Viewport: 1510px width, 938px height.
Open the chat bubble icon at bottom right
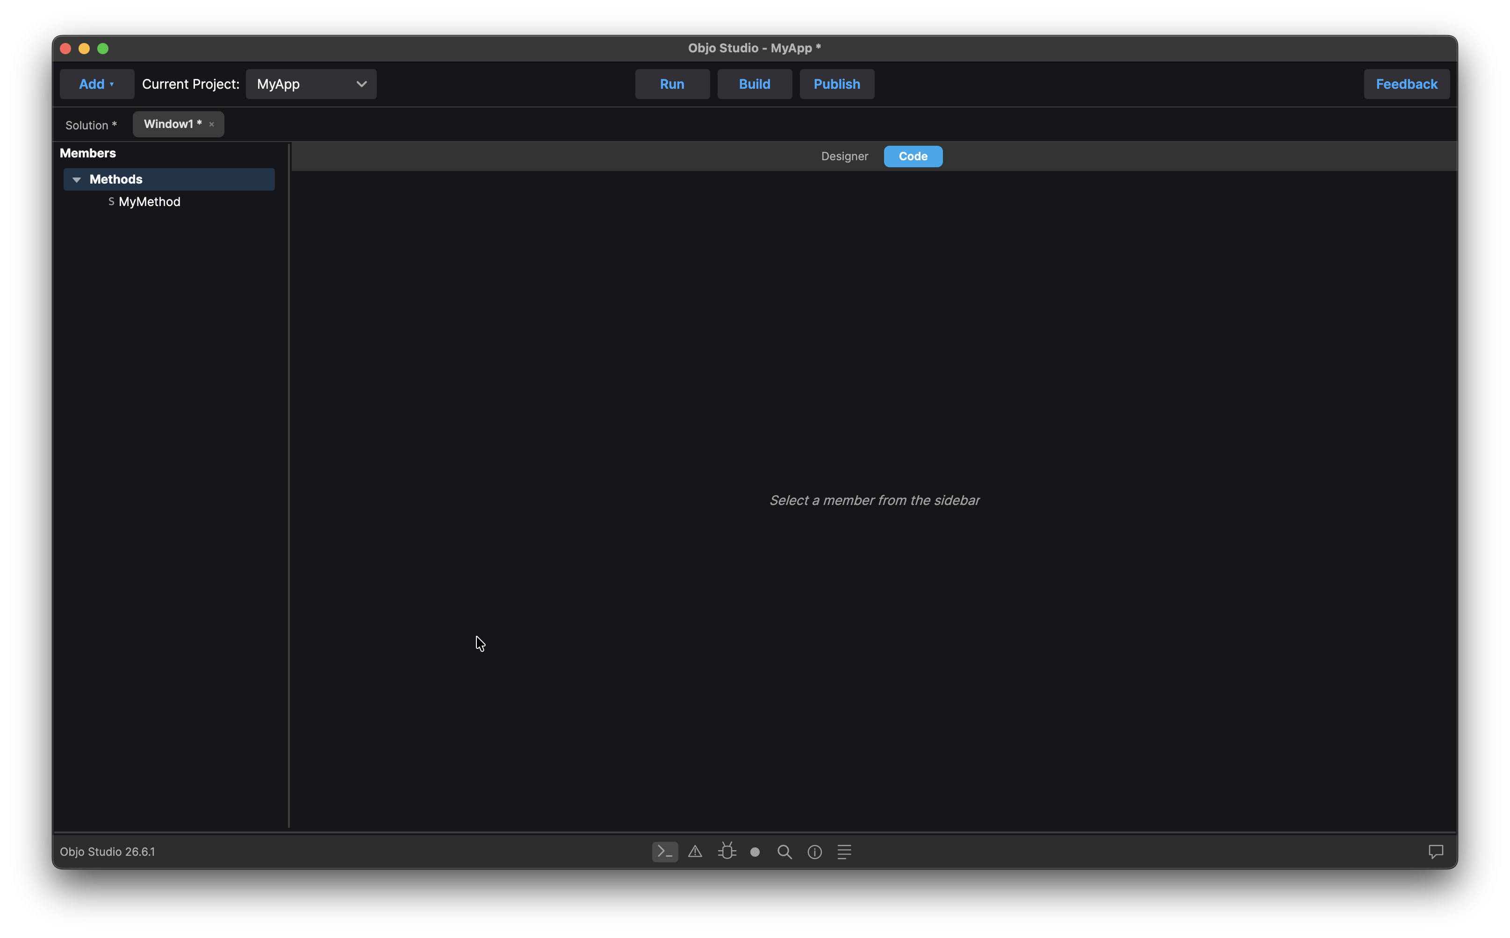[1436, 852]
